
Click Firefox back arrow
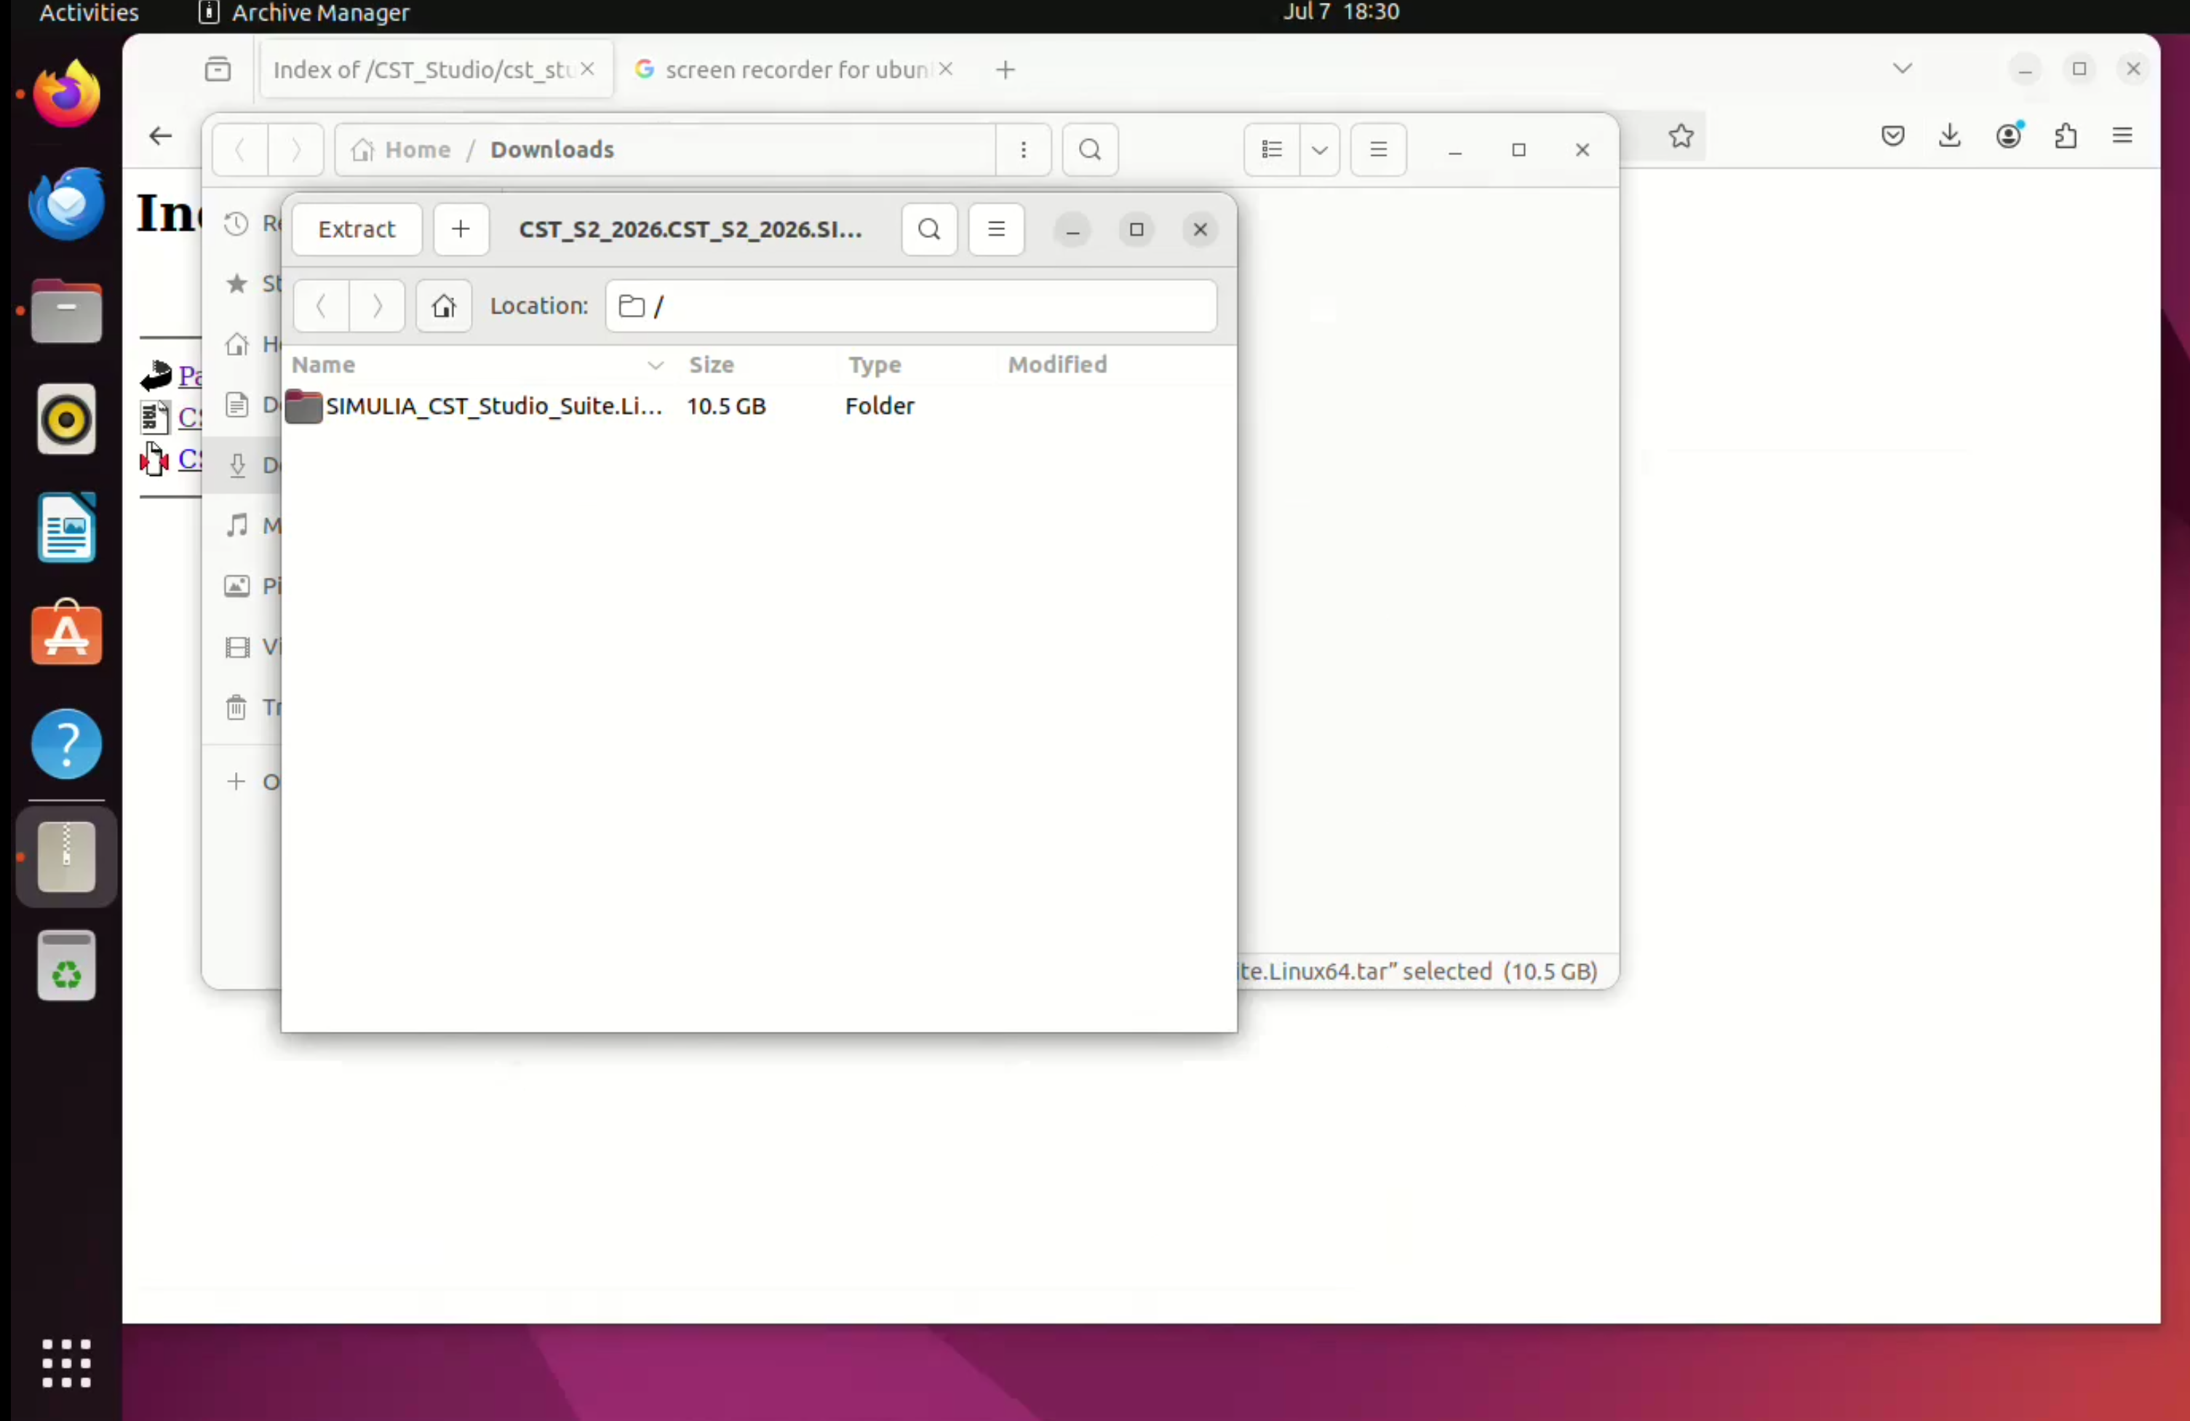click(161, 136)
